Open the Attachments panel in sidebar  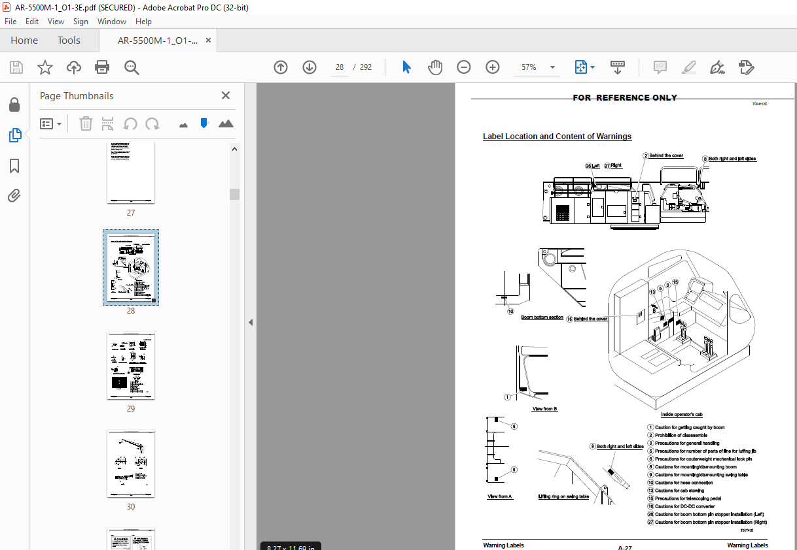(x=14, y=196)
